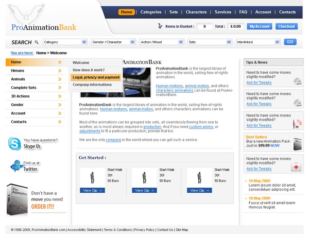The width and height of the screenshot is (309, 234).
Task: Click Site Map in footer
Action: [x=182, y=230]
